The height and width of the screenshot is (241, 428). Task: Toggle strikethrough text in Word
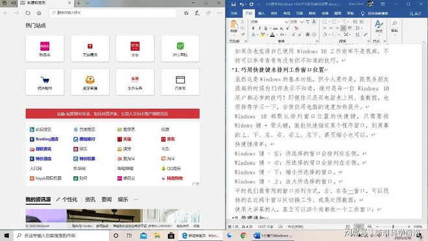tap(276, 28)
